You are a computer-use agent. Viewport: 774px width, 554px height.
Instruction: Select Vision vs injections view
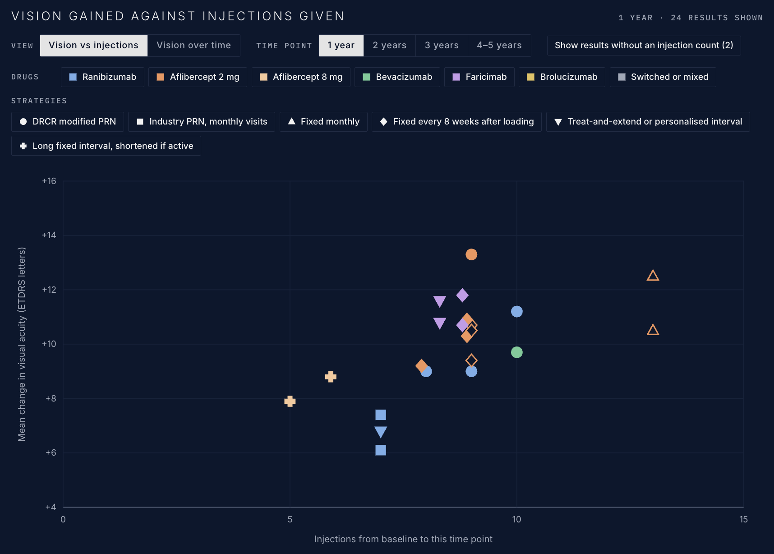click(94, 46)
